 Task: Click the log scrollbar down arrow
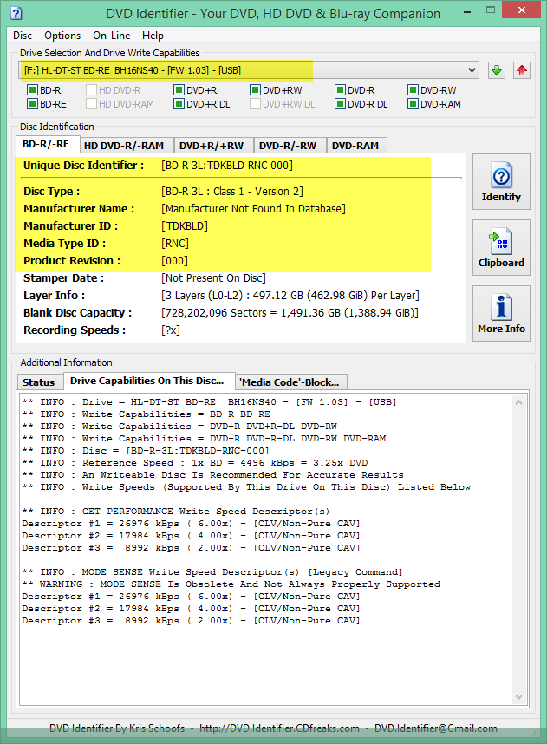[518, 697]
